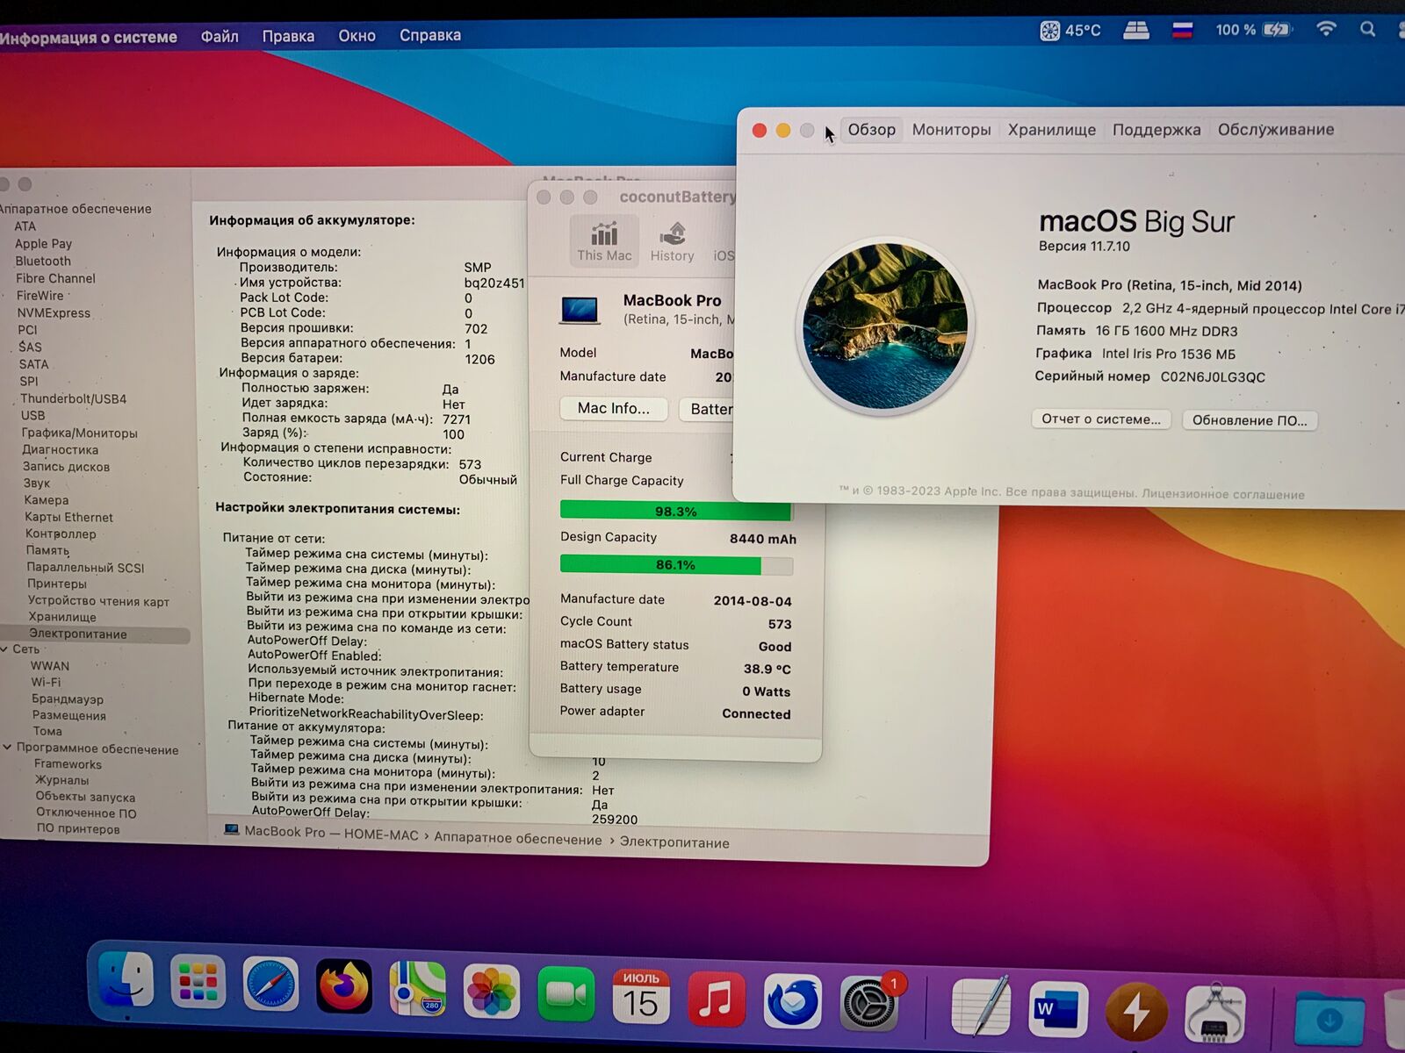Screen dimensions: 1405x1053
Task: Select Память in sidebar
Action: point(47,550)
